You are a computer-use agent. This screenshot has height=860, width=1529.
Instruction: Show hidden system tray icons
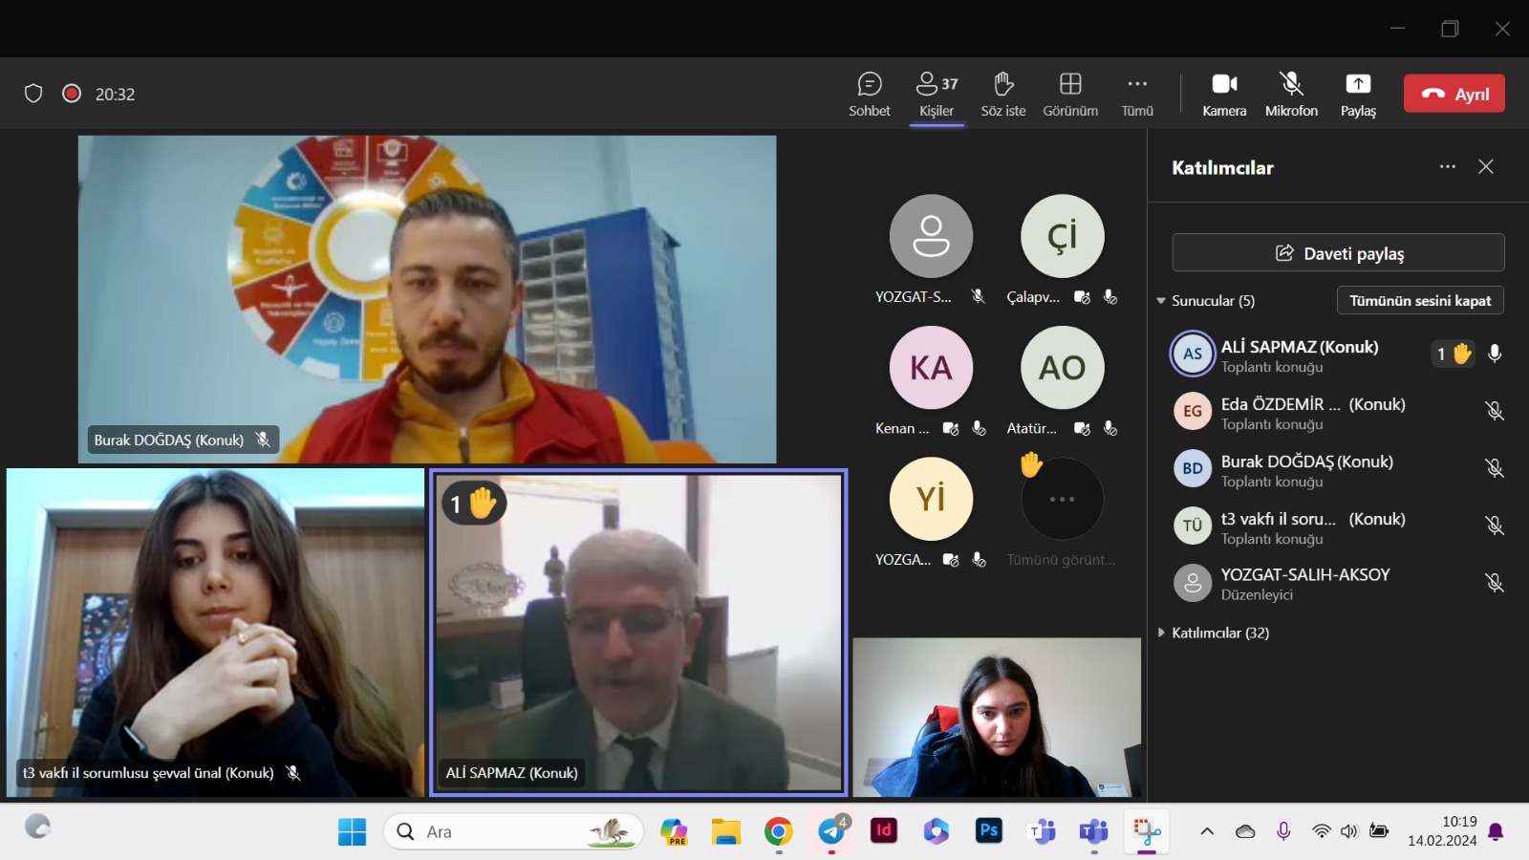(1207, 831)
